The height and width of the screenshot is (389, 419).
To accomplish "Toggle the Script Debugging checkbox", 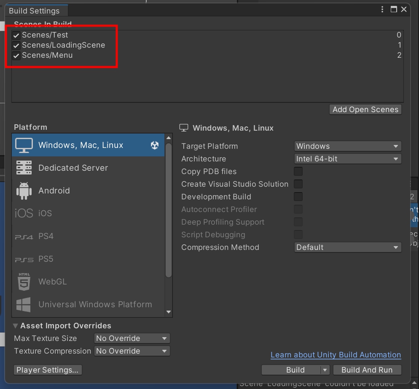I will coord(298,235).
